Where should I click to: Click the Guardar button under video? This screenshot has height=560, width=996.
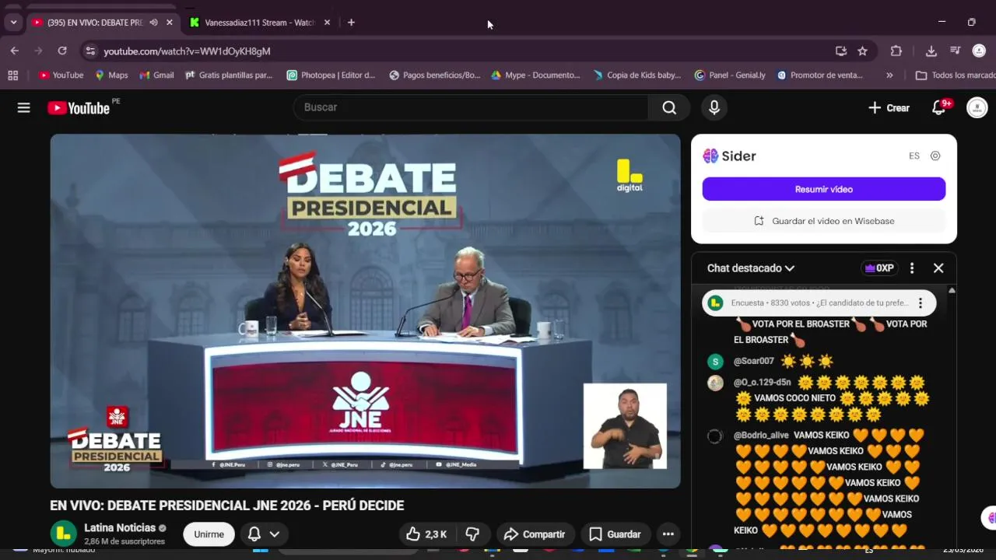(x=615, y=534)
